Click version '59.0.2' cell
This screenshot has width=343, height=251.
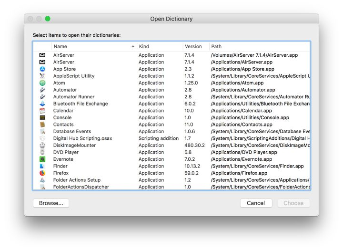point(192,173)
